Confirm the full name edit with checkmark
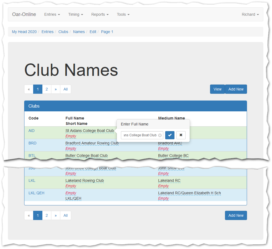 pos(170,135)
